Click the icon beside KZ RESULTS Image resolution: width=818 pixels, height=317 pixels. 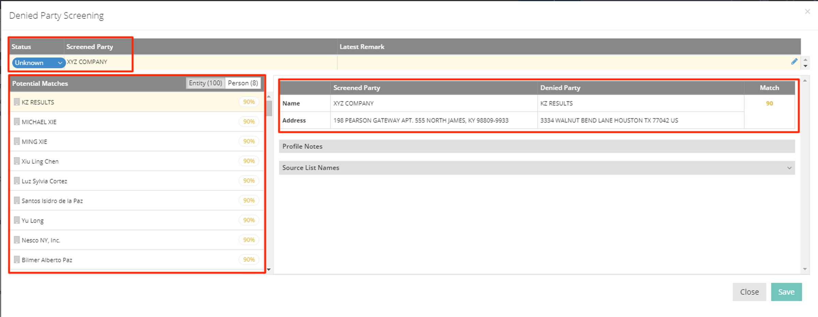coord(17,102)
